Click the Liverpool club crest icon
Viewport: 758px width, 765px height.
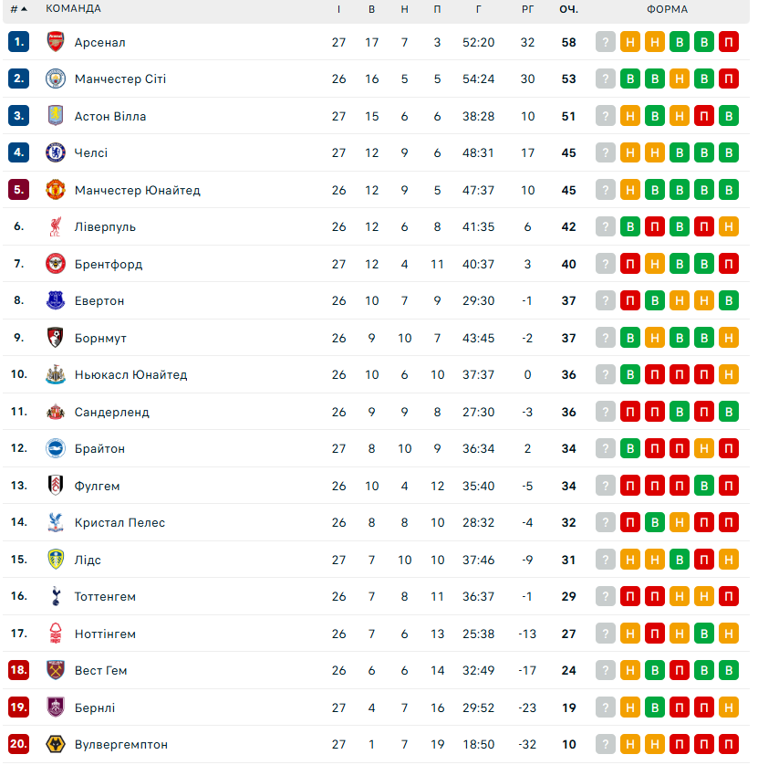click(56, 226)
